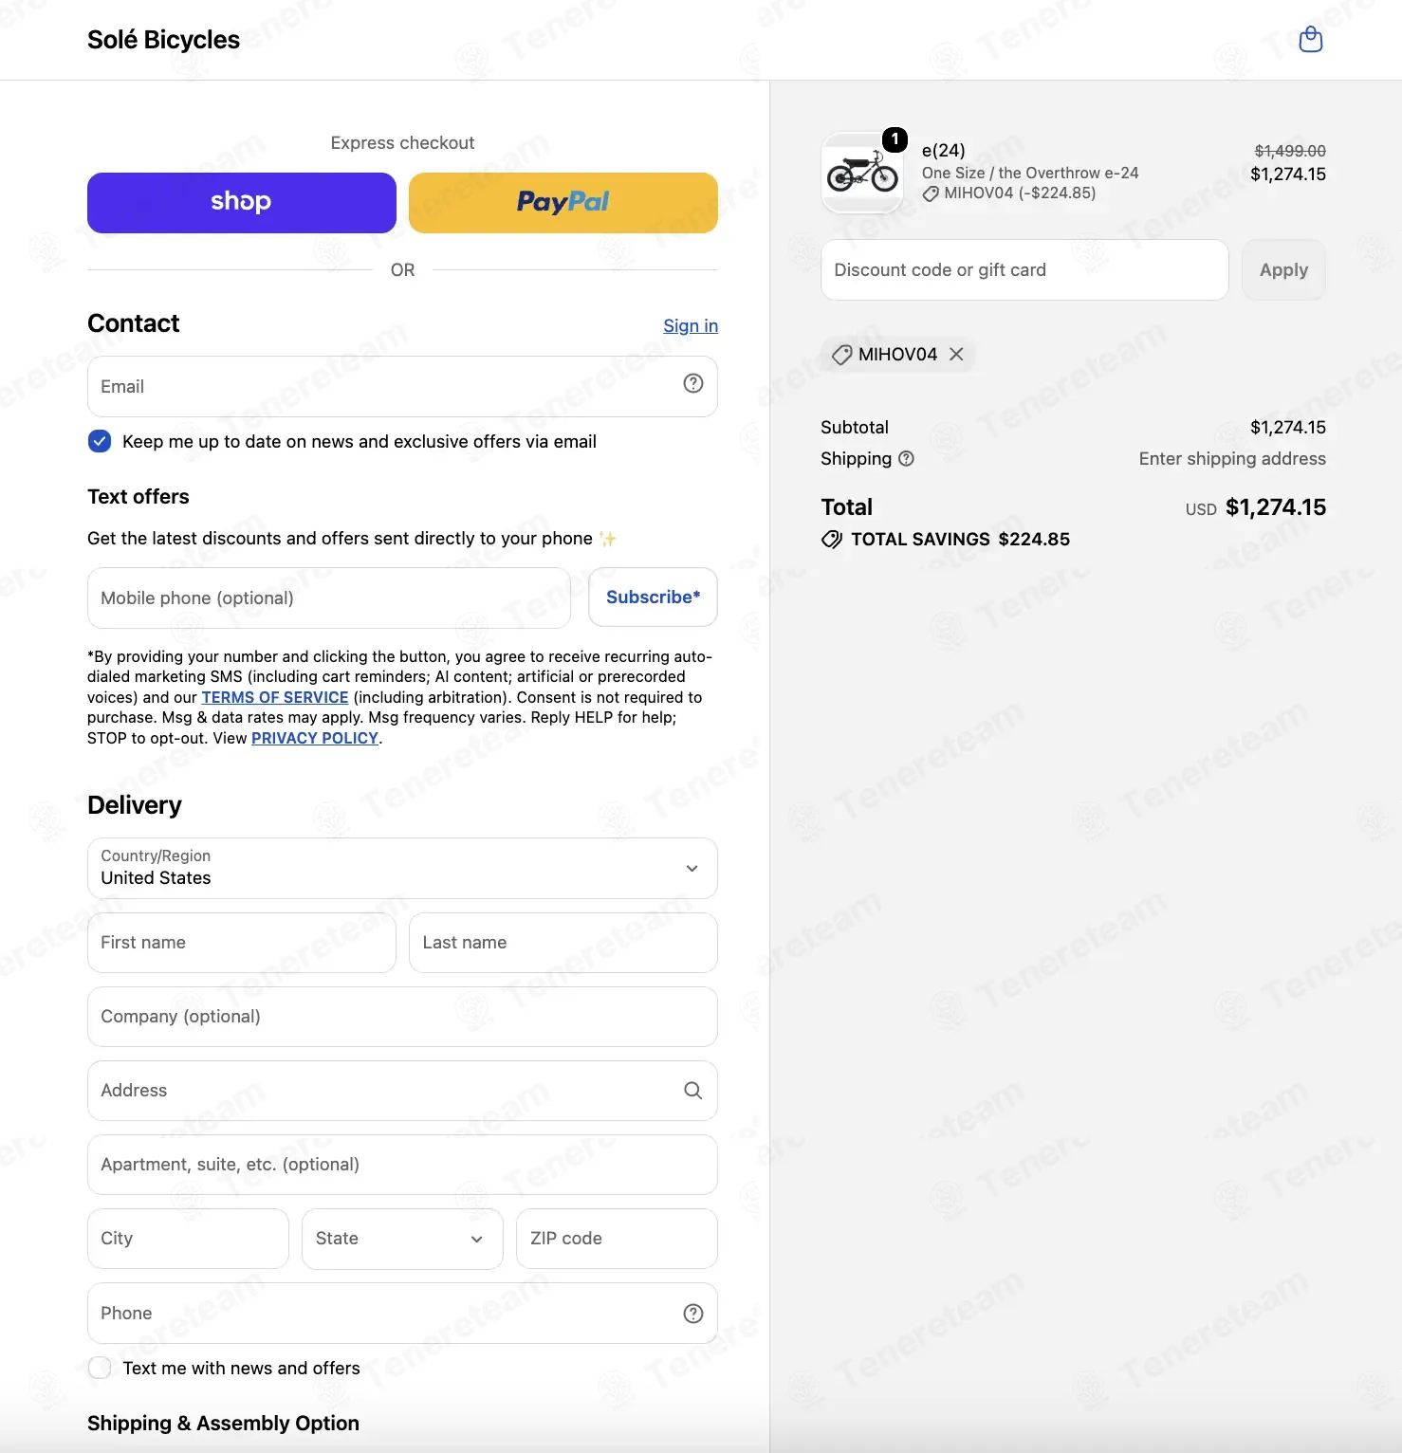1402x1453 pixels.
Task: Click the address search magnifier icon
Action: pyautogui.click(x=693, y=1091)
